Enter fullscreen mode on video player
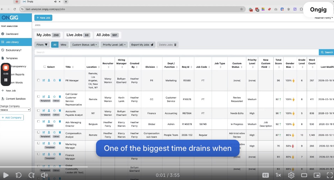 coord(330,175)
